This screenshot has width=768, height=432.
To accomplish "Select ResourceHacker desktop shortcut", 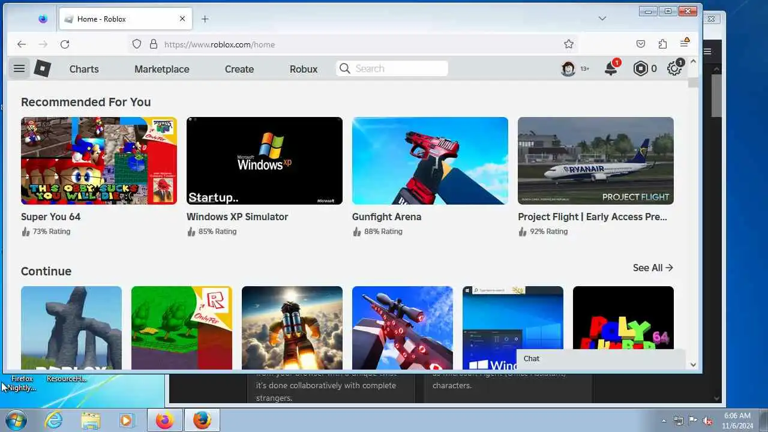I will click(67, 379).
